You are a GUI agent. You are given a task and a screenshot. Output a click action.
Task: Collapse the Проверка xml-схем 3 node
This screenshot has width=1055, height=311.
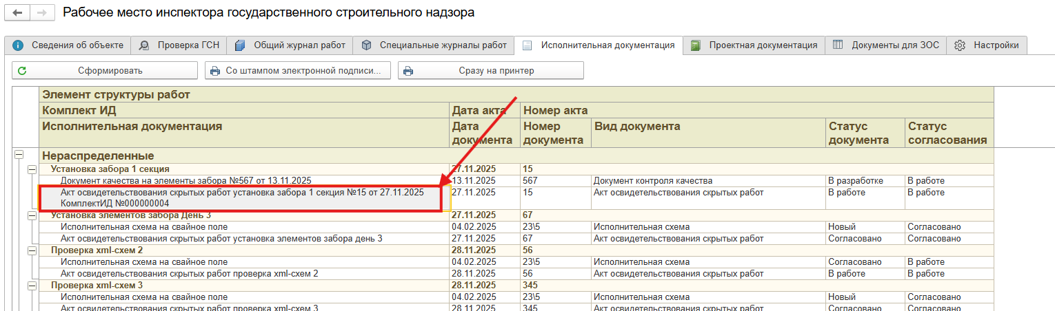coord(32,285)
